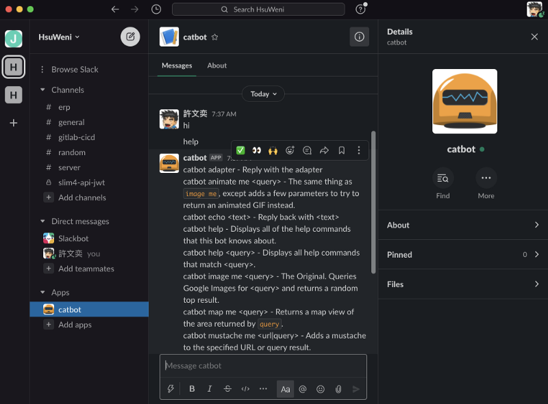Image resolution: width=548 pixels, height=404 pixels.
Task: Toggle italic formatting in composer
Action: (210, 389)
